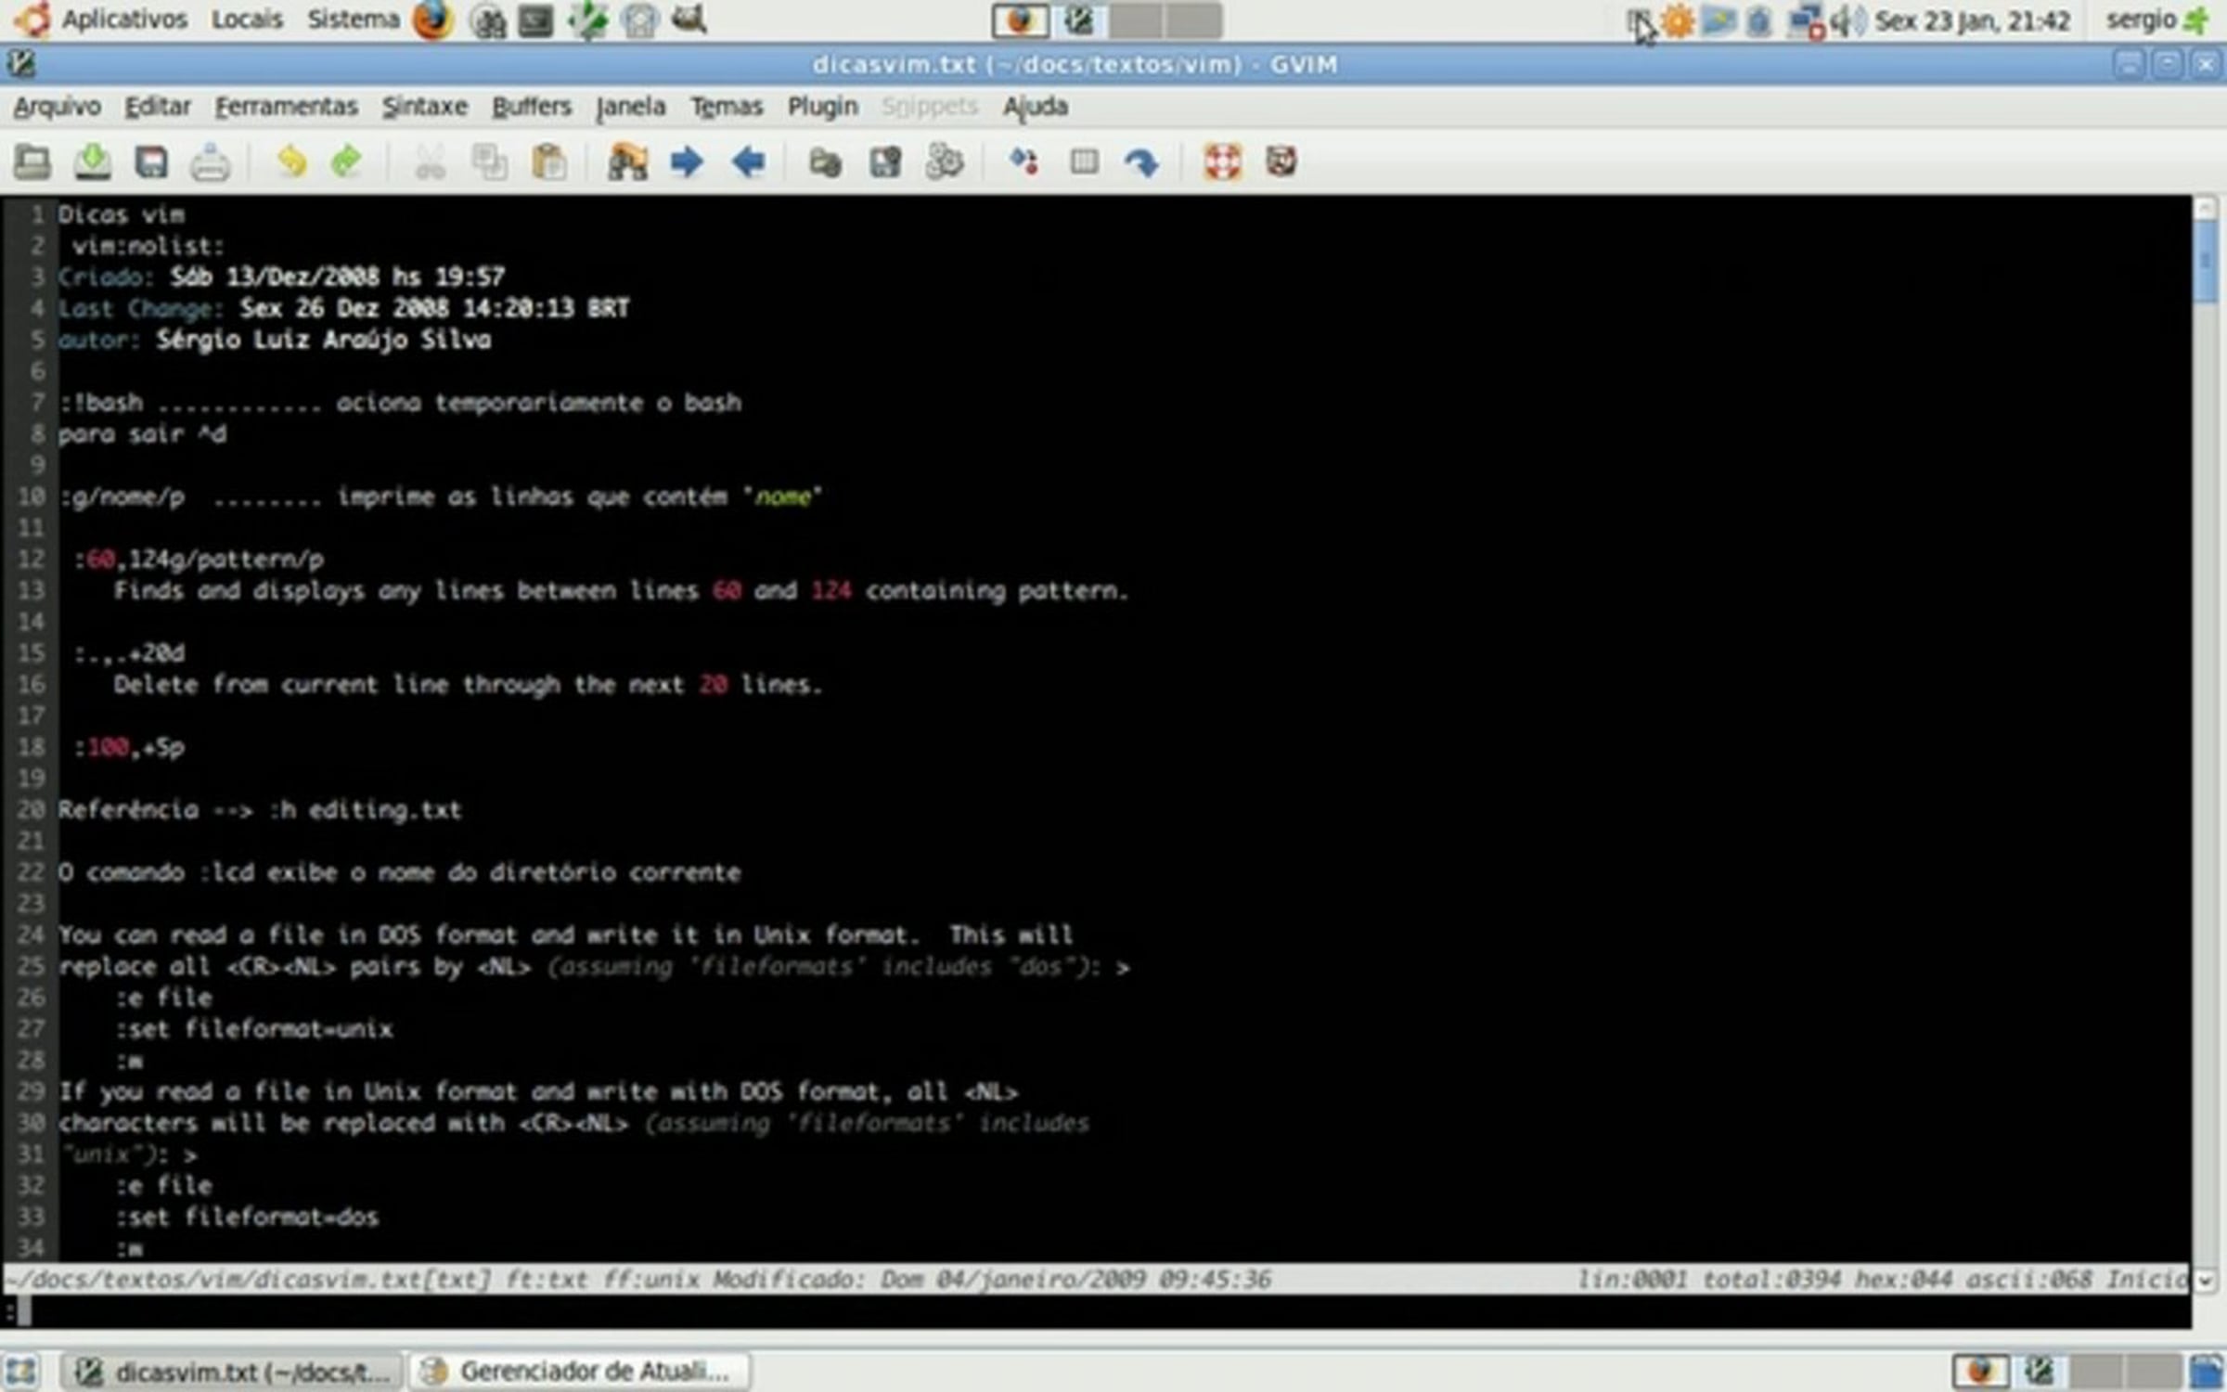Click the orange sun tray icon
Screen dimensions: 2227x1392
click(x=1678, y=20)
